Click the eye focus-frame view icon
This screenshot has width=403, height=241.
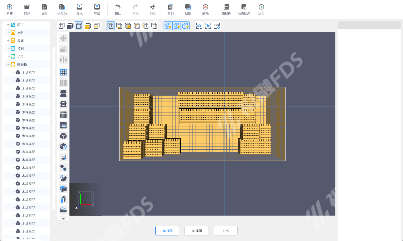pyautogui.click(x=199, y=26)
